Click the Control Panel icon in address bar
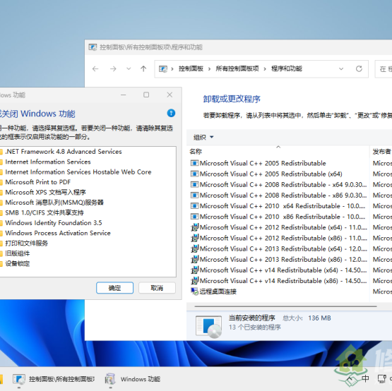 [x=163, y=68]
